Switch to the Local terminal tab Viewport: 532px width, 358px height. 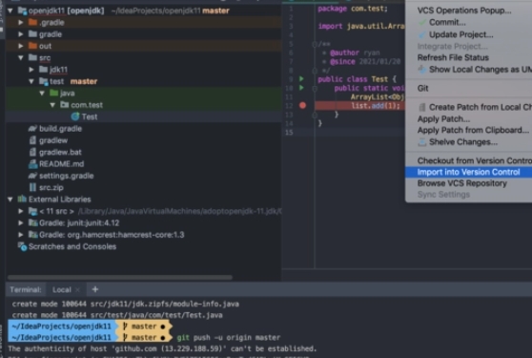point(62,289)
